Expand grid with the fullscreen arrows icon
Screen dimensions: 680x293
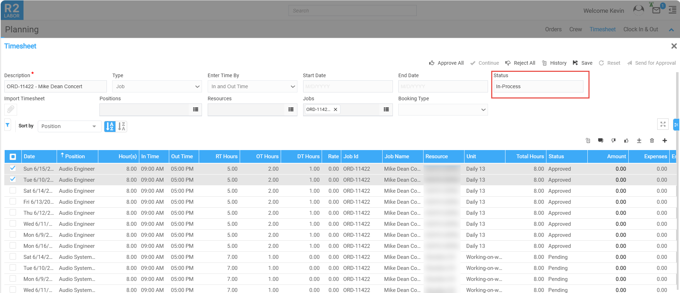[x=663, y=124]
